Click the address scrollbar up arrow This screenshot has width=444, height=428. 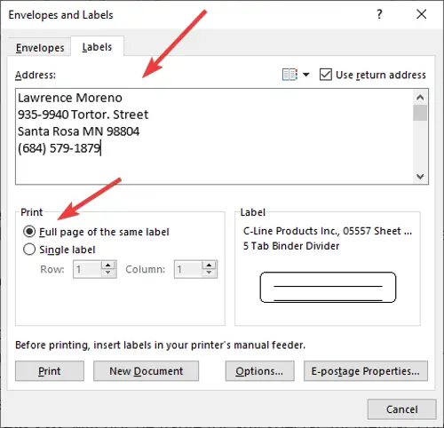[420, 98]
